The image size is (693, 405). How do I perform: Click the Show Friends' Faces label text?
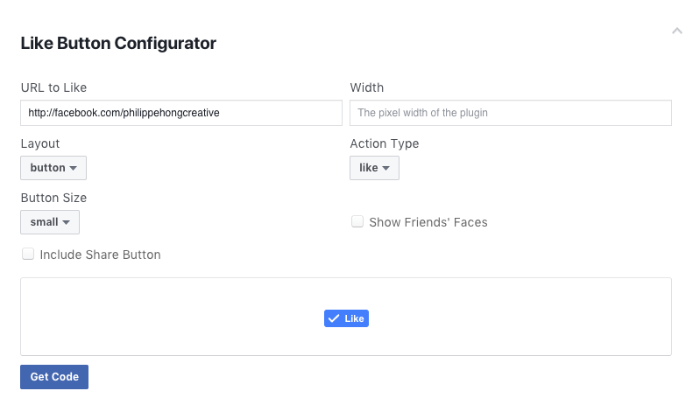(x=428, y=222)
